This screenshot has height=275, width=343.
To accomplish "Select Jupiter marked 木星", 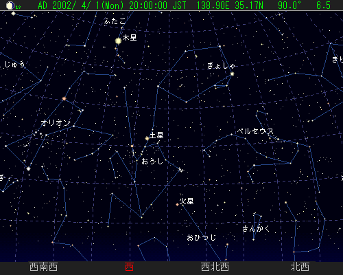I will [118, 41].
